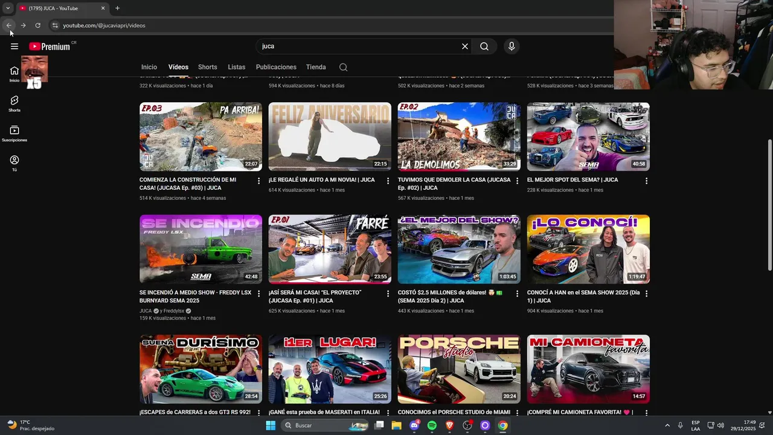This screenshot has height=435, width=773.
Task: Open the taskbar clock showing 17:49
Action: click(x=743, y=425)
